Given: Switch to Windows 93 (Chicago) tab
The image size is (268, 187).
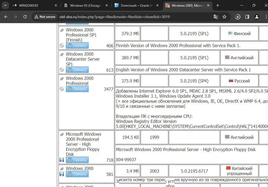Looking at the screenshot, I should pyautogui.click(x=85, y=6).
